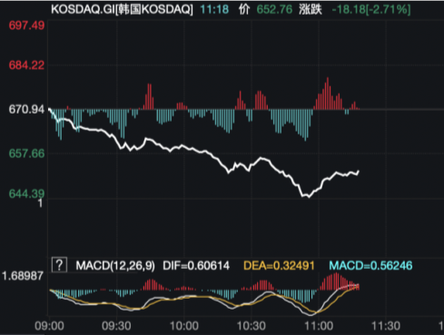Click the 1.68987 MACD scale label
The height and width of the screenshot is (335, 444).
click(23, 276)
